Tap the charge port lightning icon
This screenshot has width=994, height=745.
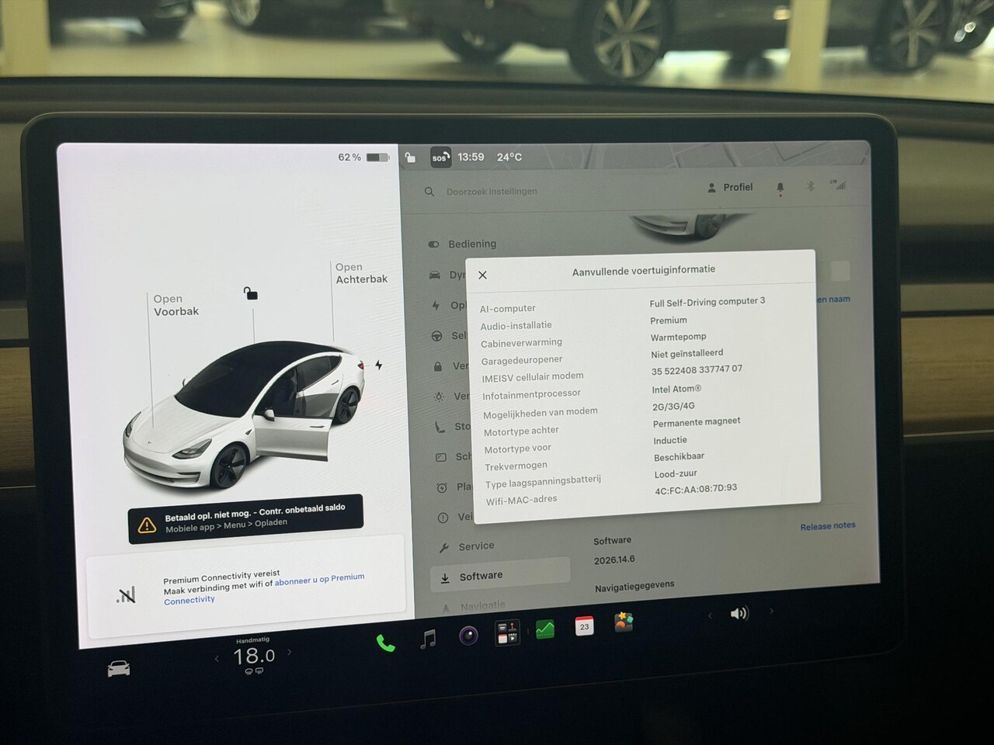pyautogui.click(x=379, y=365)
